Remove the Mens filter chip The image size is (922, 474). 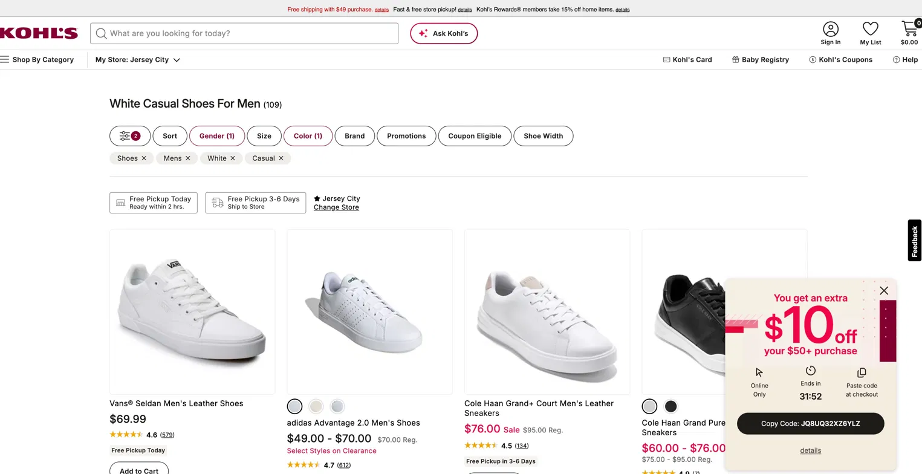188,158
